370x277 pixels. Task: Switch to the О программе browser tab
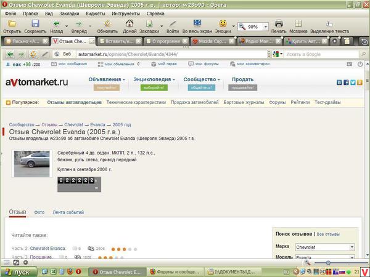166,41
